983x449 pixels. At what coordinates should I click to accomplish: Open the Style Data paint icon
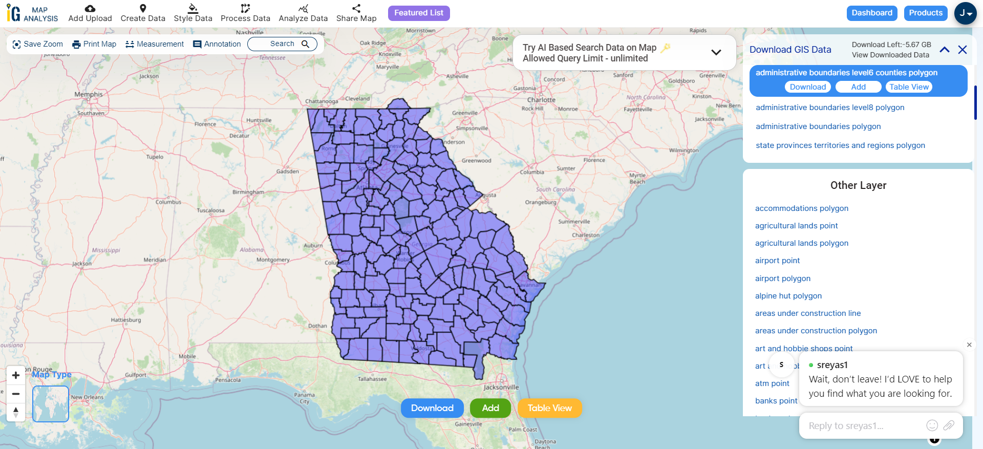coord(193,8)
